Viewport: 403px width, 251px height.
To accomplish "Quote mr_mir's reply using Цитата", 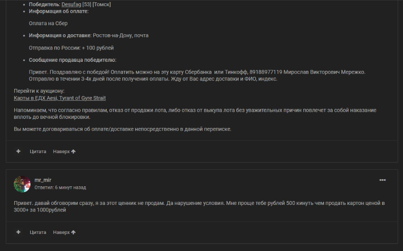I will pos(38,232).
